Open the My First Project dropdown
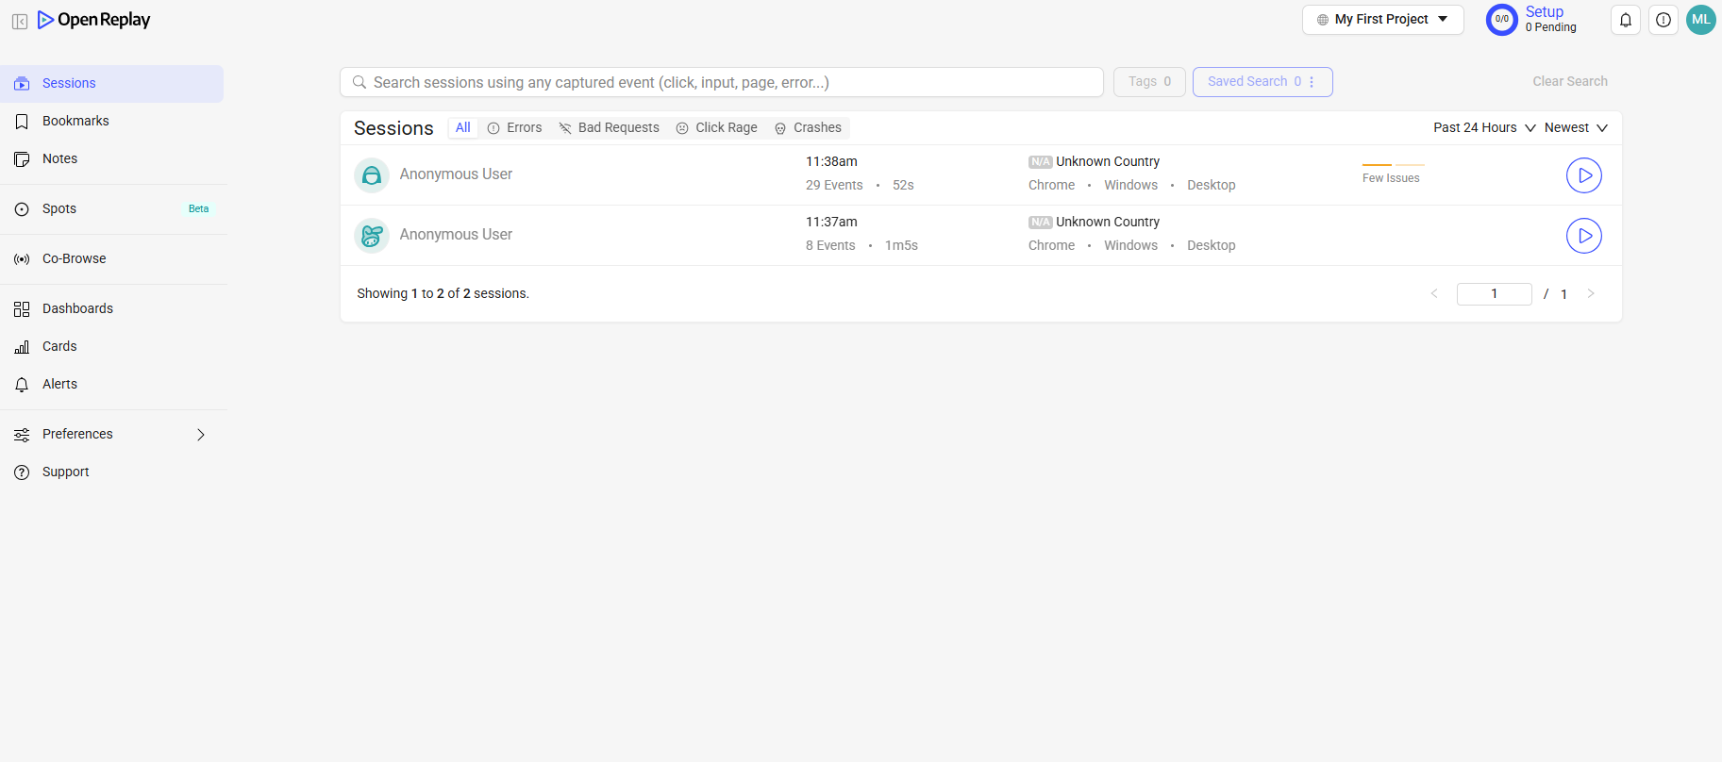The height and width of the screenshot is (762, 1722). point(1382,20)
